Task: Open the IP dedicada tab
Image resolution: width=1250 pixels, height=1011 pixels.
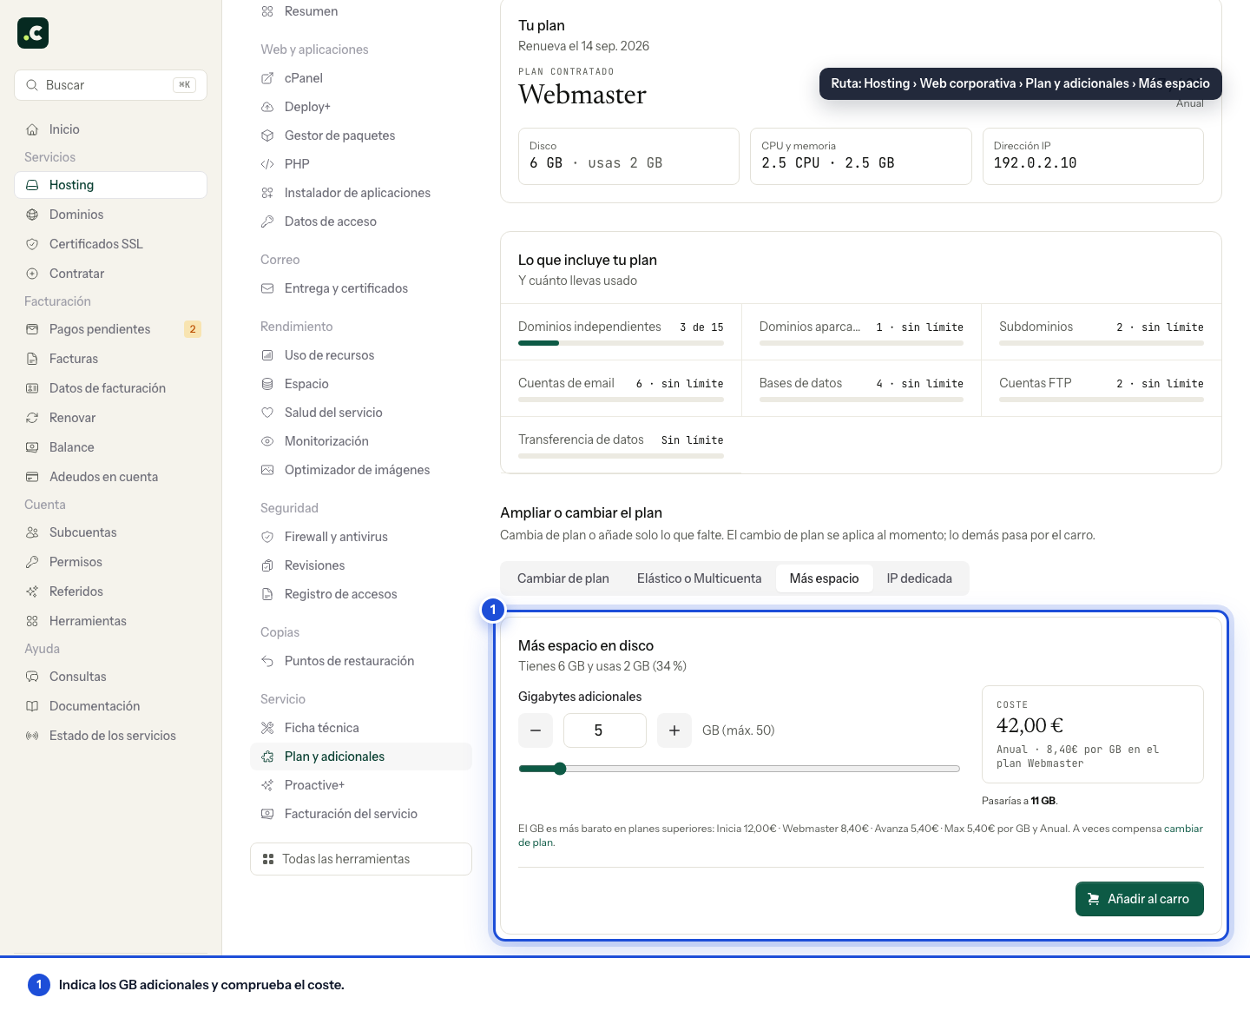Action: point(919,578)
